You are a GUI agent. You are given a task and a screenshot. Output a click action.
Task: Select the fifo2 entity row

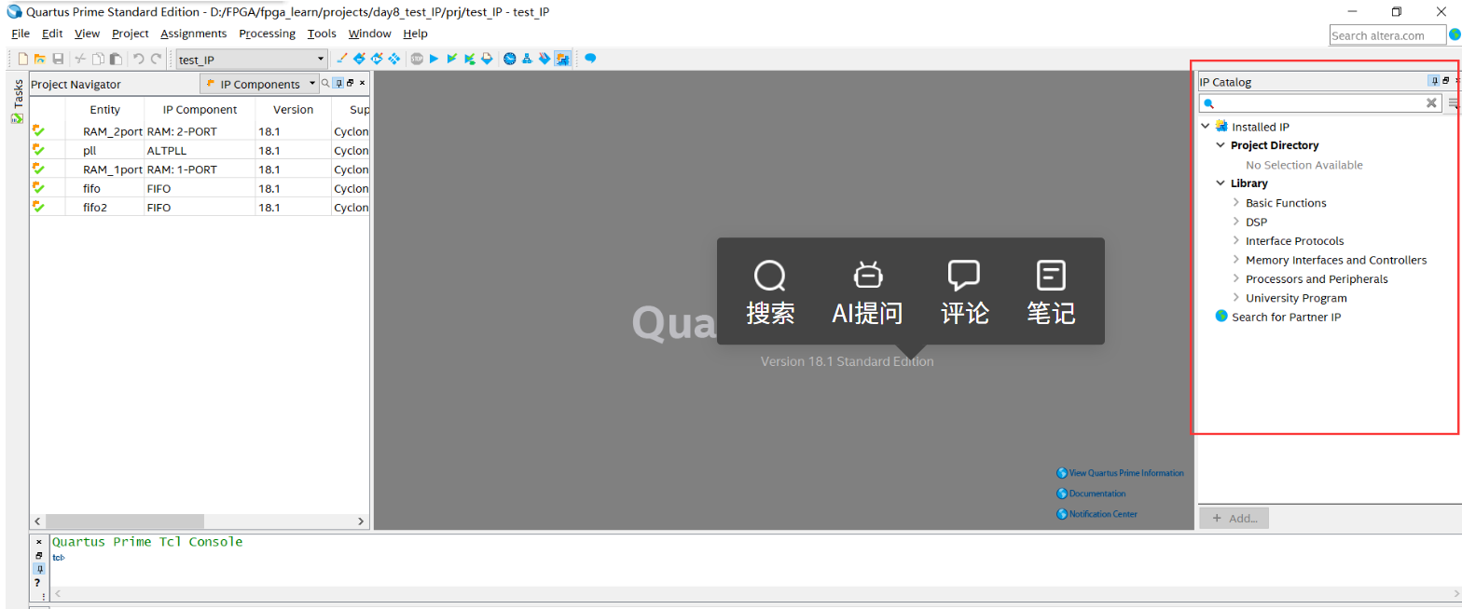click(x=200, y=207)
